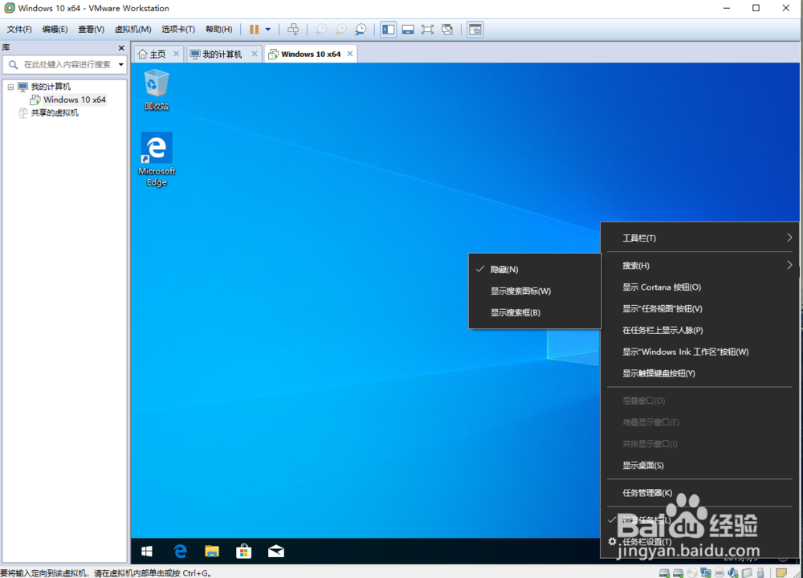Select the checked 隐藏(N) search option

pos(535,269)
